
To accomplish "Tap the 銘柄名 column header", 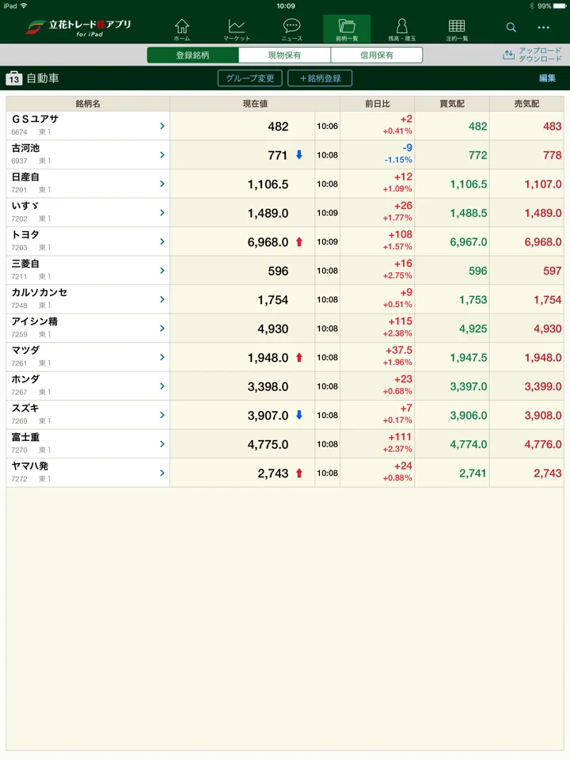I will (88, 104).
